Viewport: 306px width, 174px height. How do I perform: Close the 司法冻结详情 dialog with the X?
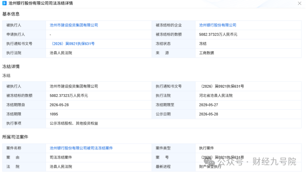[x=299, y=4]
